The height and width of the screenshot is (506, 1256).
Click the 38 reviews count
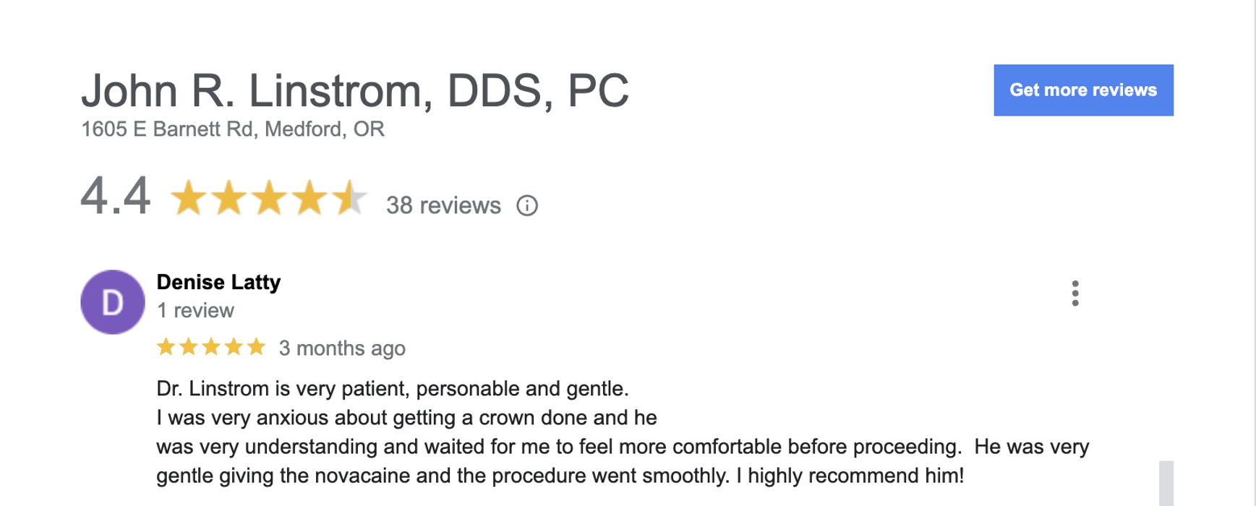443,206
